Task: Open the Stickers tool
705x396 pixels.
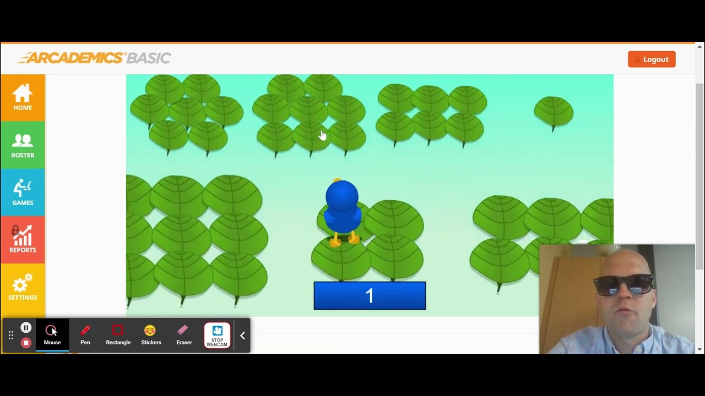Action: point(151,335)
